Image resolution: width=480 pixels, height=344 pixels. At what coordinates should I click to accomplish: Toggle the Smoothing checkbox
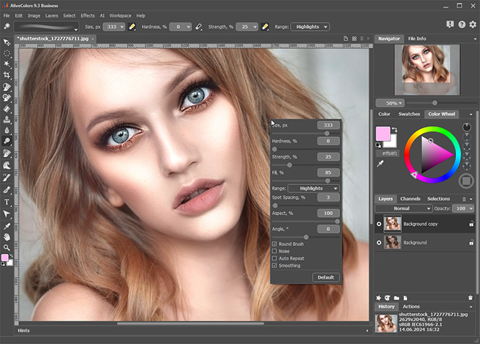point(274,266)
